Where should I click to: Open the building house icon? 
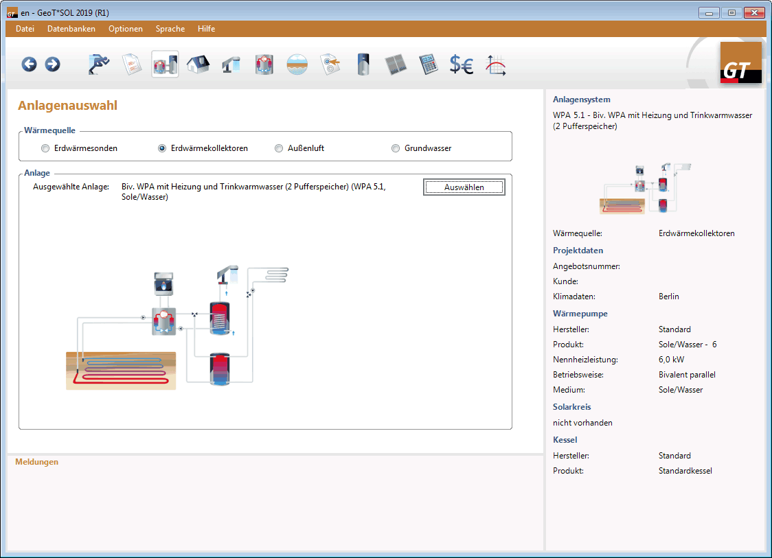pyautogui.click(x=198, y=65)
